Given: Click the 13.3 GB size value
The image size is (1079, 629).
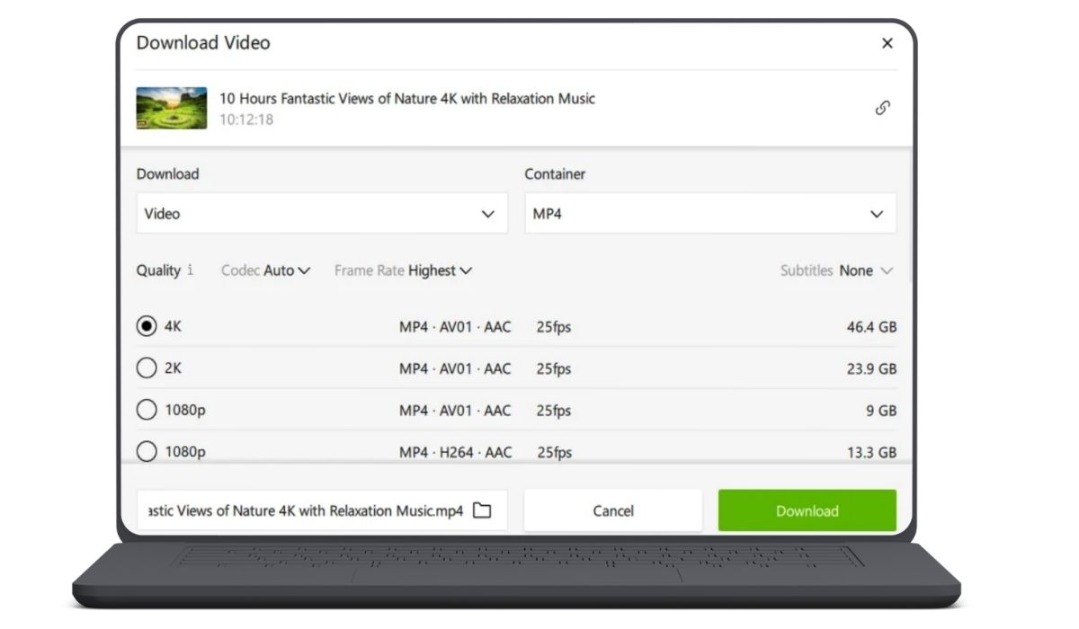Looking at the screenshot, I should click(871, 452).
